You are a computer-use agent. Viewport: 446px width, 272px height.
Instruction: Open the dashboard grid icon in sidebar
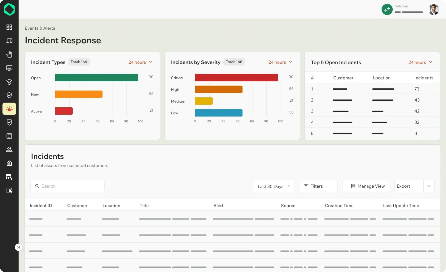(x=9, y=27)
